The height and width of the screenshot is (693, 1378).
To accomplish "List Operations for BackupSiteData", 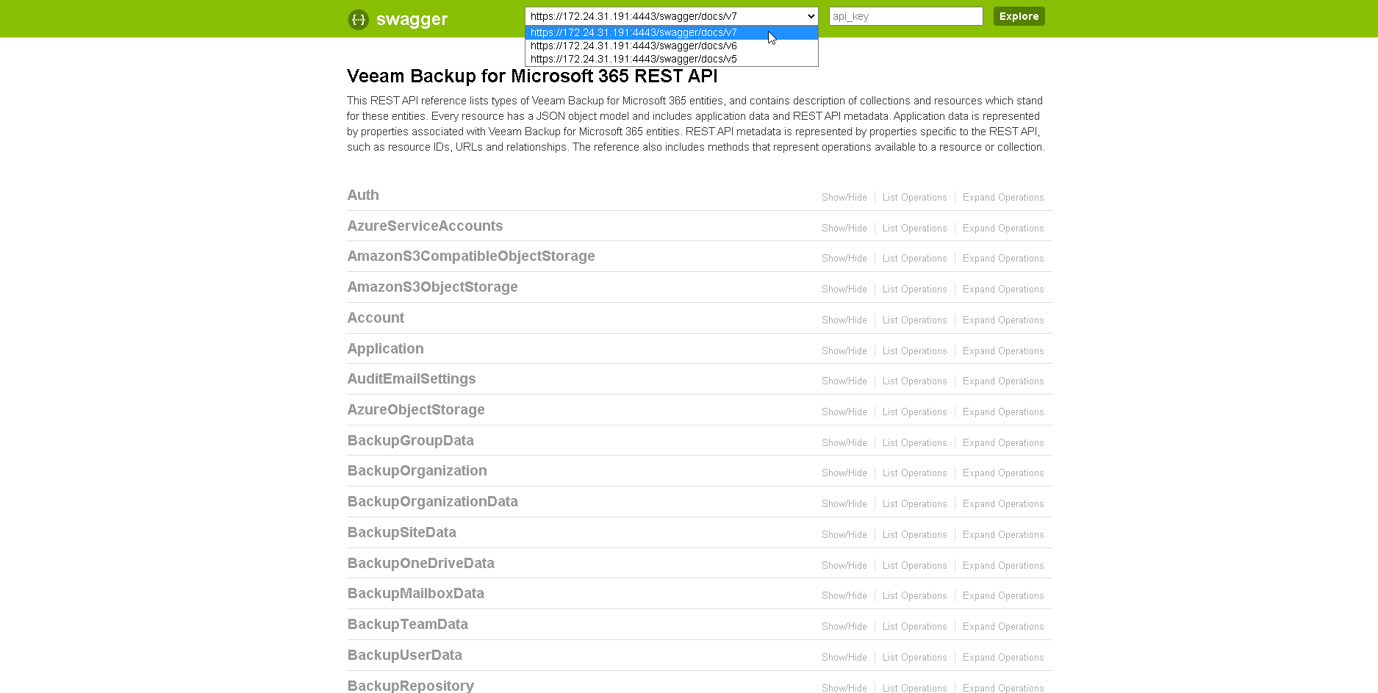I will (x=914, y=535).
